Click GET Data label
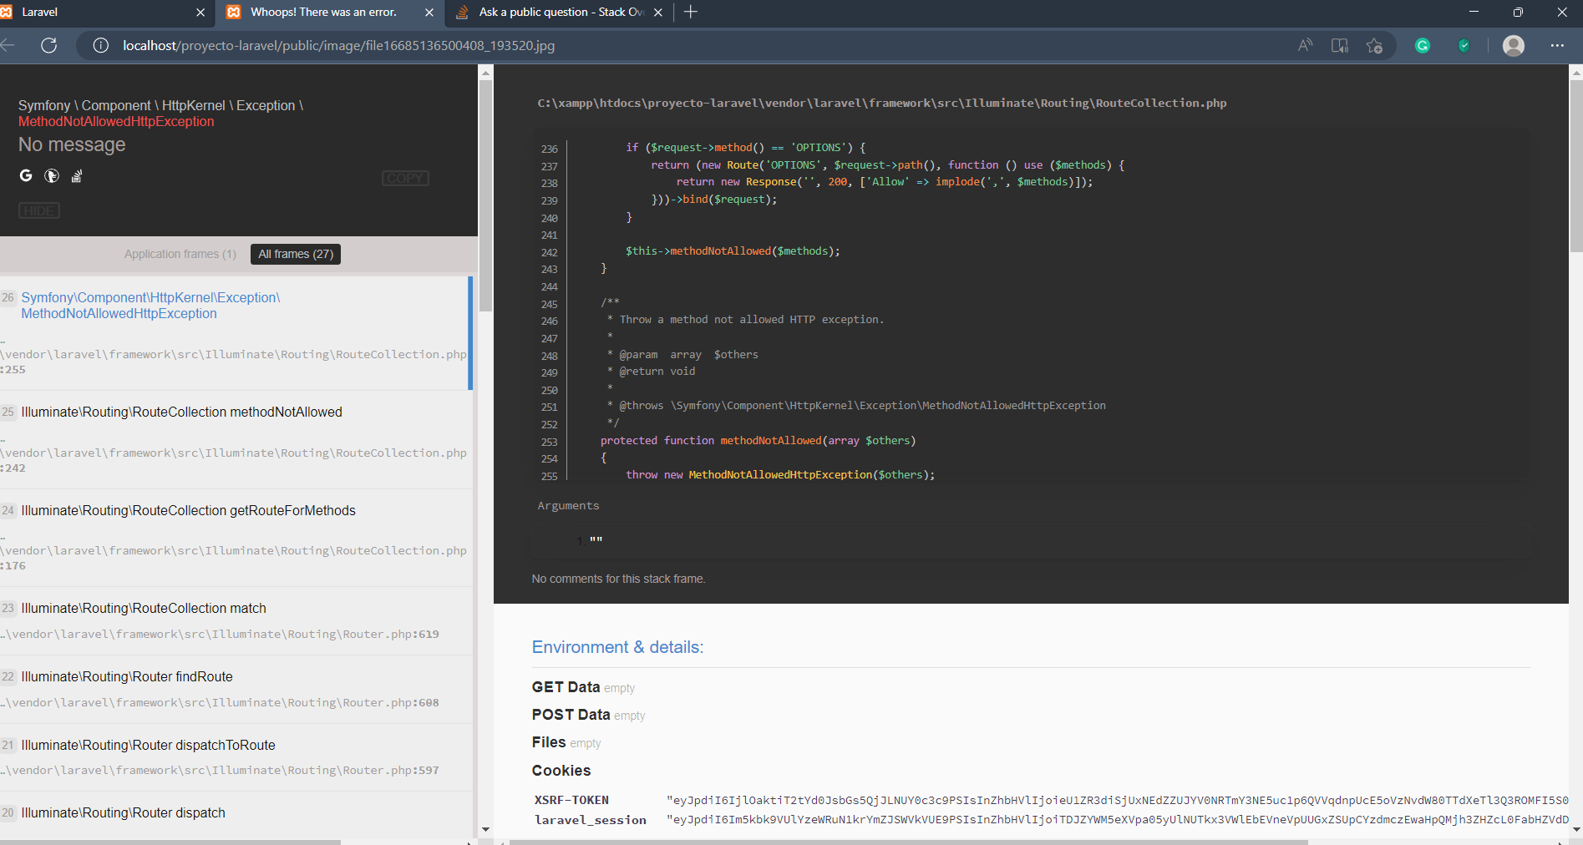 pos(566,687)
